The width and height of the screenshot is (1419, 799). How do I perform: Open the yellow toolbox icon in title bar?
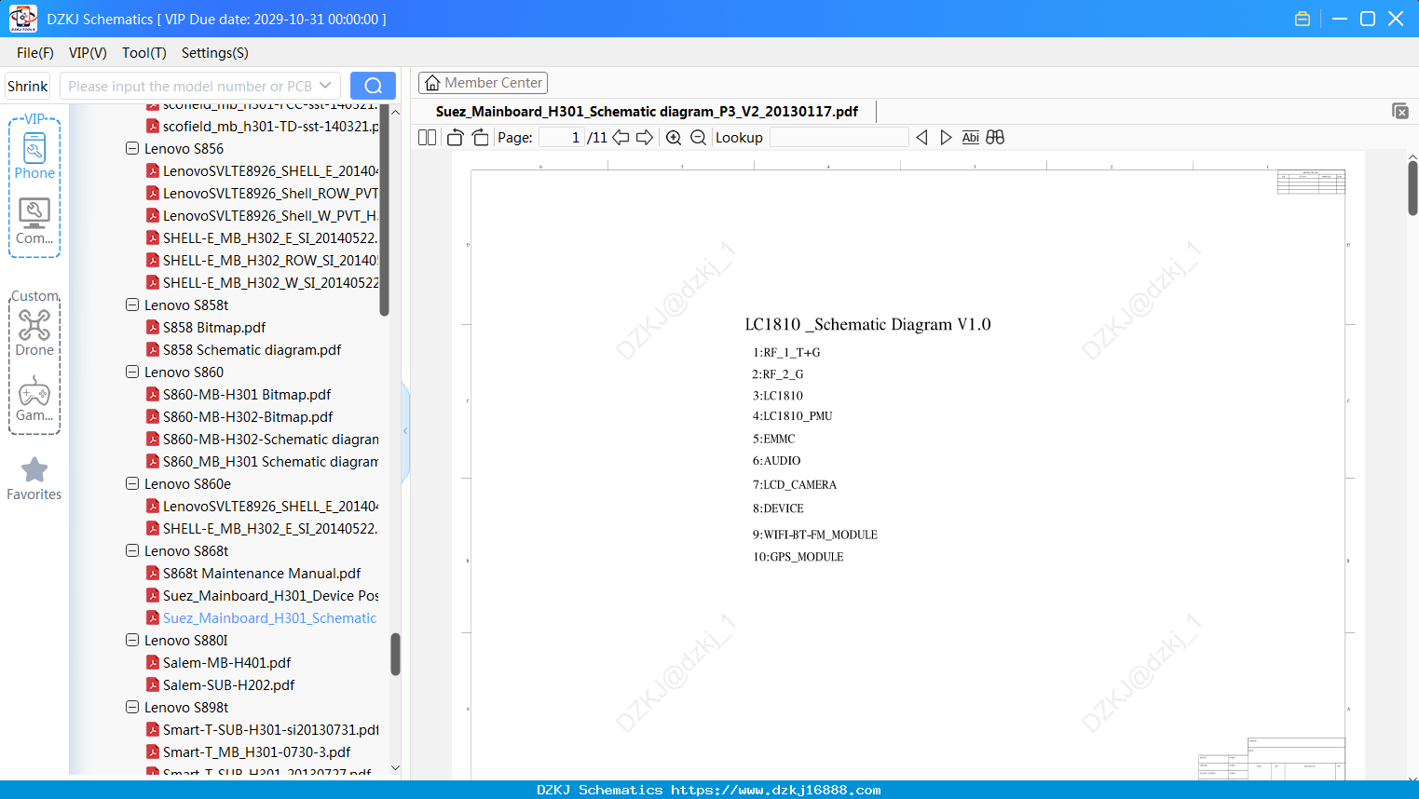coord(1303,19)
